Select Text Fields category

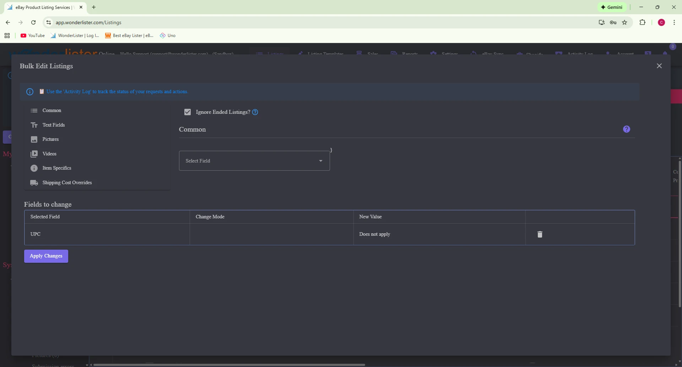(54, 125)
